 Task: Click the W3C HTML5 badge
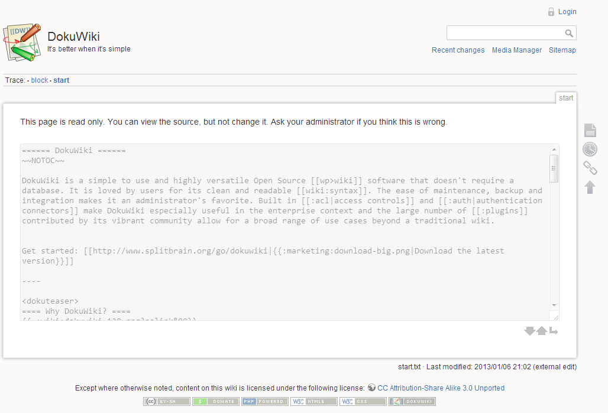click(313, 401)
